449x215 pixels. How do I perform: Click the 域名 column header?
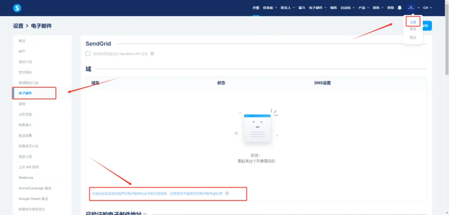(x=95, y=83)
